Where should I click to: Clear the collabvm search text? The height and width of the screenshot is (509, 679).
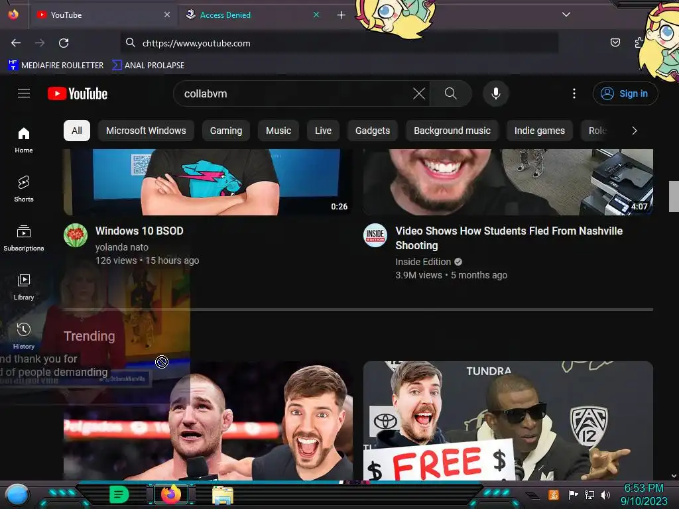[419, 93]
